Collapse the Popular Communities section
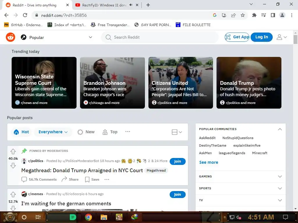This screenshot has width=298, height=223. (x=280, y=129)
